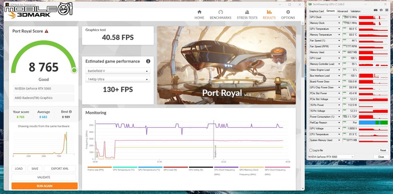The height and width of the screenshot is (194, 393).
Task: Click the '6657 MB' Memory Used reading
Action: (353, 52)
